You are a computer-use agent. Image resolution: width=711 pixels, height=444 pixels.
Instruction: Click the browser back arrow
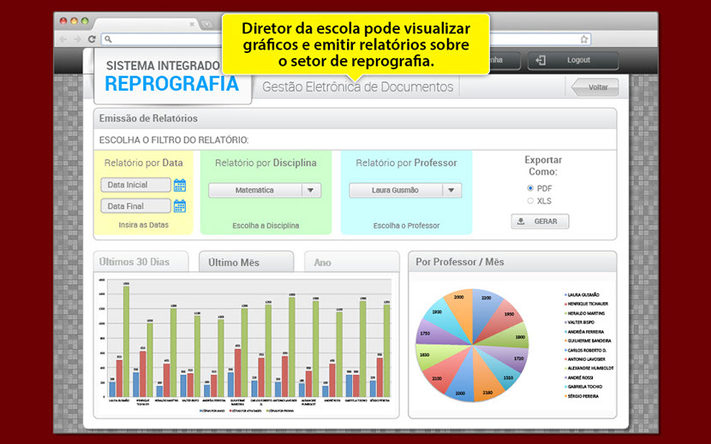64,39
